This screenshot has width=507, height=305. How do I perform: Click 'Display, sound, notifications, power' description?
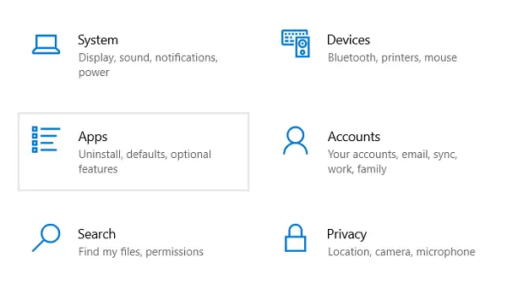pos(148,65)
